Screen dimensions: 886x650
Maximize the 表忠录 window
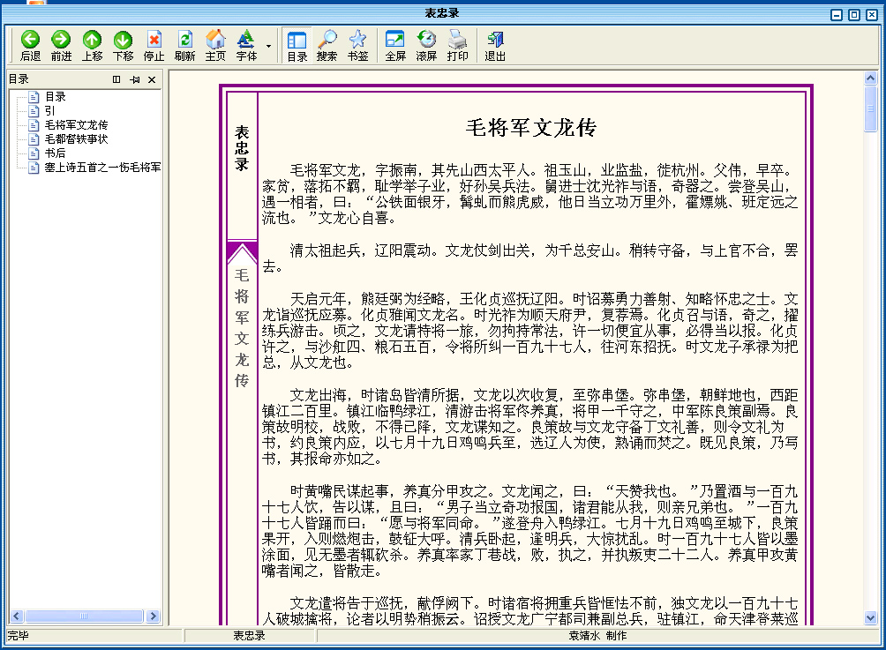(x=854, y=15)
